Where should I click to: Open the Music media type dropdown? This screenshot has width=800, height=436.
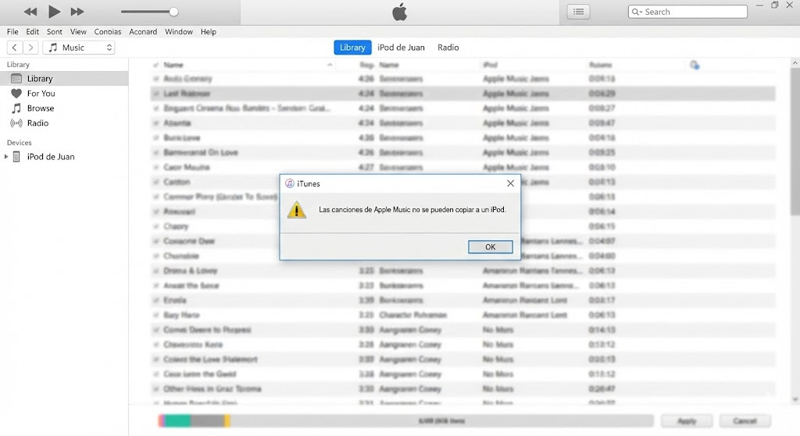click(x=79, y=48)
